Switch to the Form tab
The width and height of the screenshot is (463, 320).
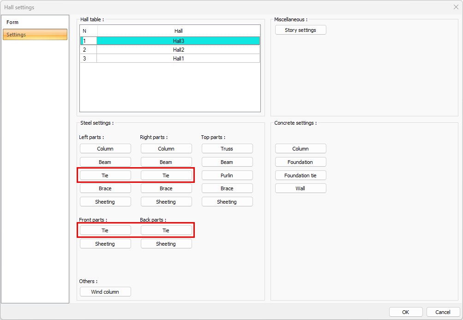(13, 22)
